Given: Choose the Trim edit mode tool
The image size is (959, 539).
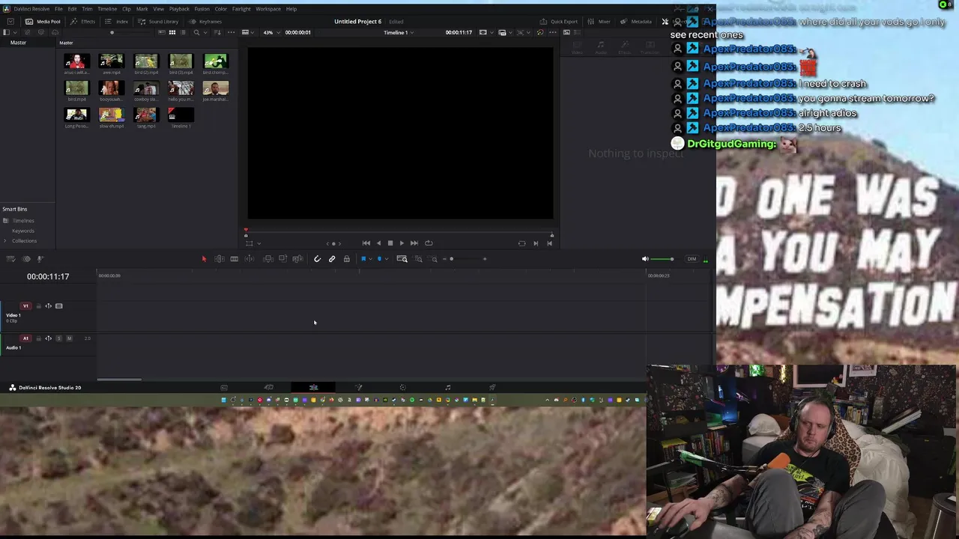Looking at the screenshot, I should tap(220, 259).
